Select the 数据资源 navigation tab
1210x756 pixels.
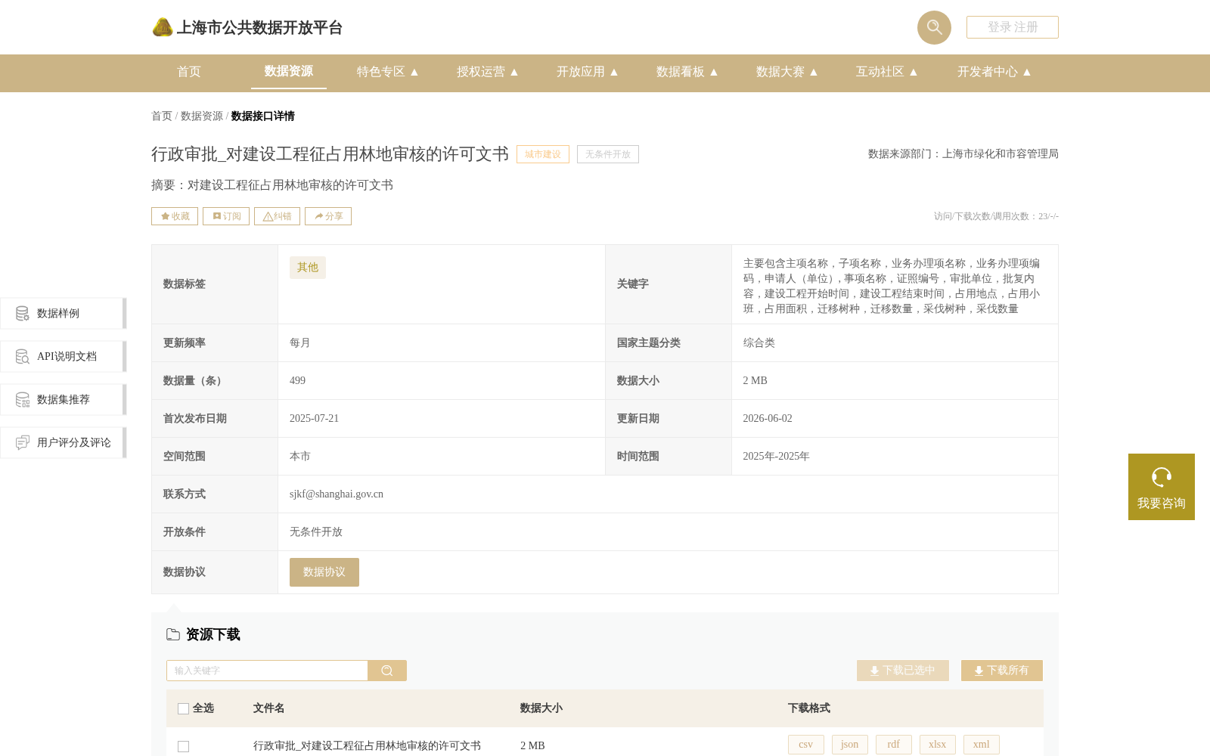click(x=289, y=71)
